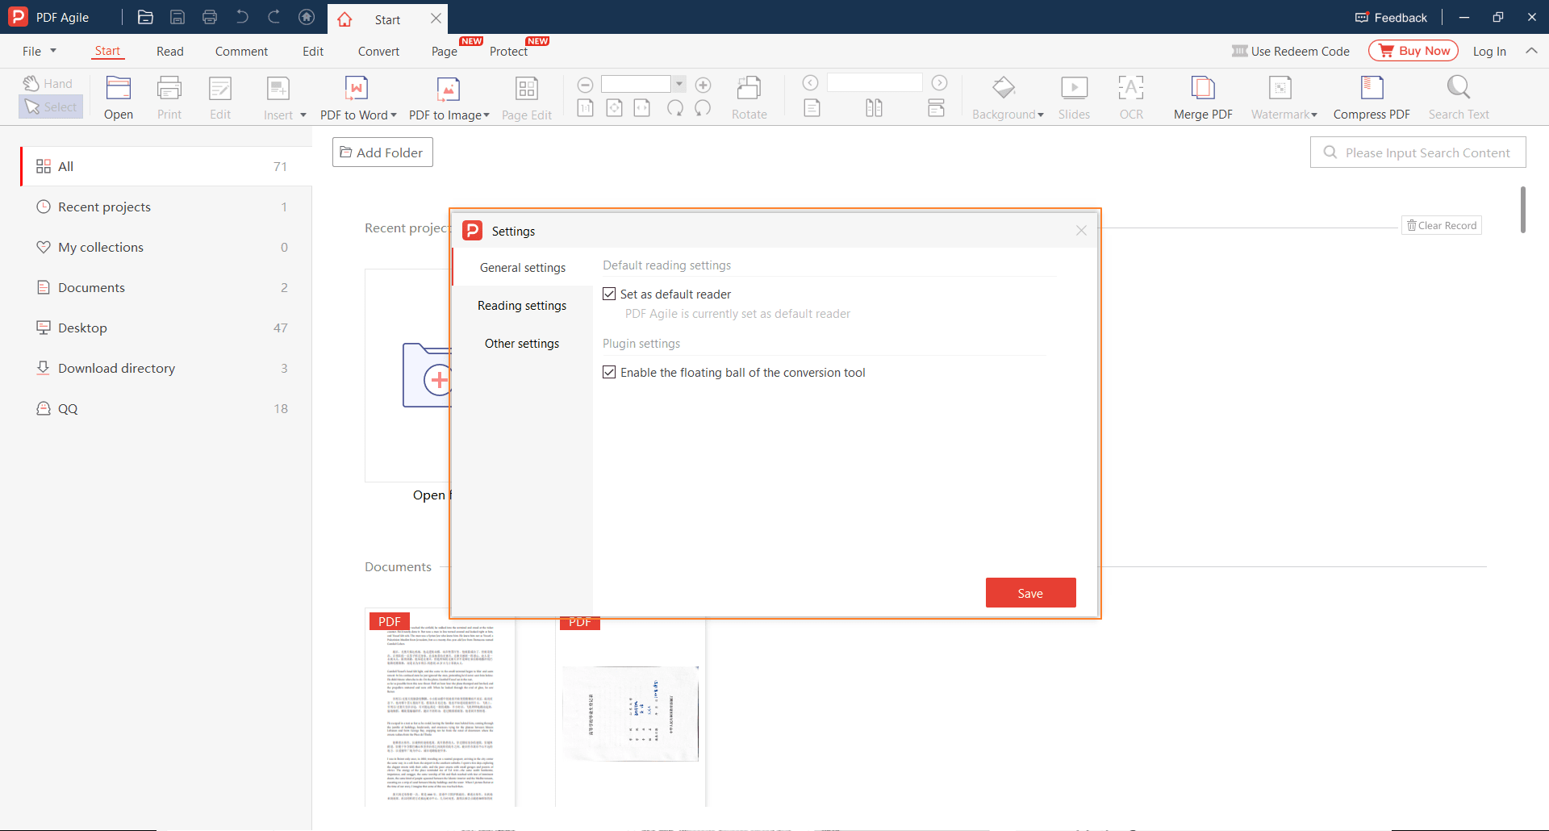Click the zoom in plus icon
Screen dimensions: 1549x831
(x=704, y=85)
